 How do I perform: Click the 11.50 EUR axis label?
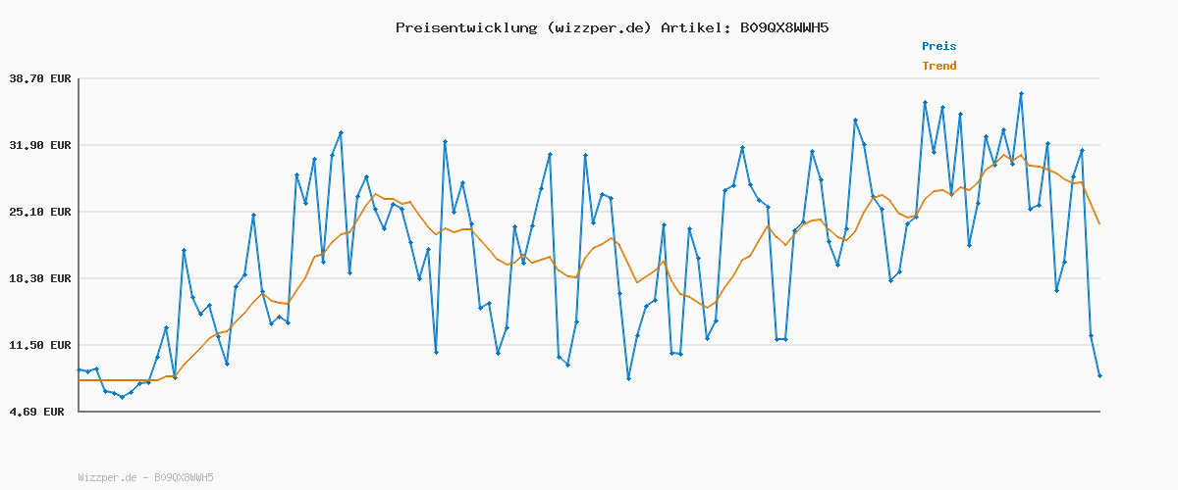[40, 345]
